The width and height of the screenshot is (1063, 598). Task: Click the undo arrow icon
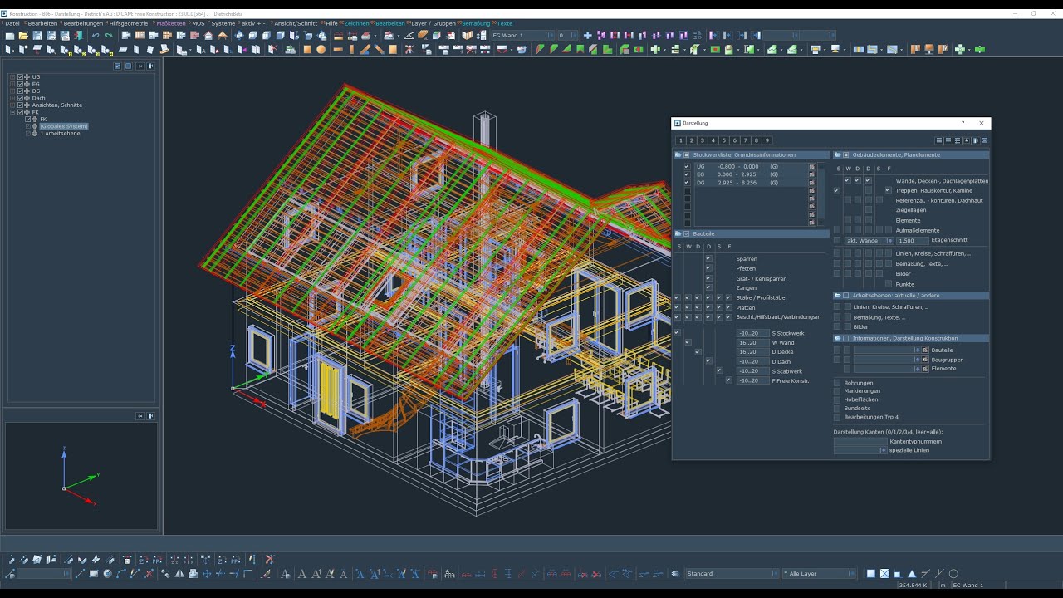96,36
